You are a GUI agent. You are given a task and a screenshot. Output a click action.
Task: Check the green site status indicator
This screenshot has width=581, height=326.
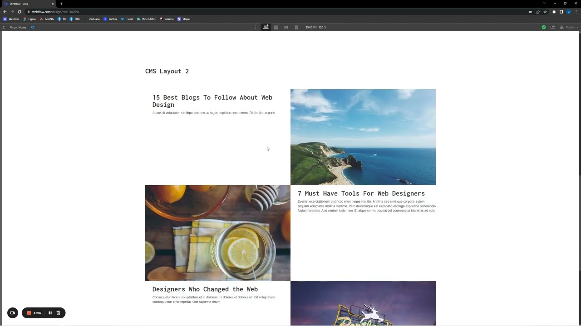pyautogui.click(x=544, y=27)
